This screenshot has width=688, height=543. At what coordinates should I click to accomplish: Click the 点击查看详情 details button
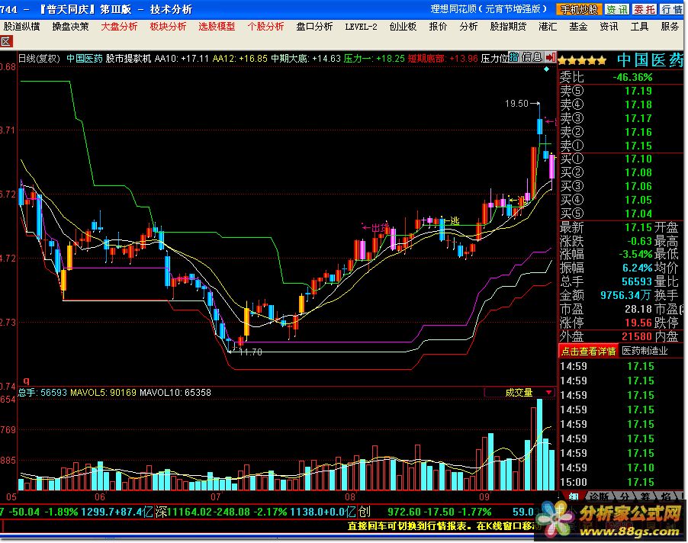coord(588,351)
